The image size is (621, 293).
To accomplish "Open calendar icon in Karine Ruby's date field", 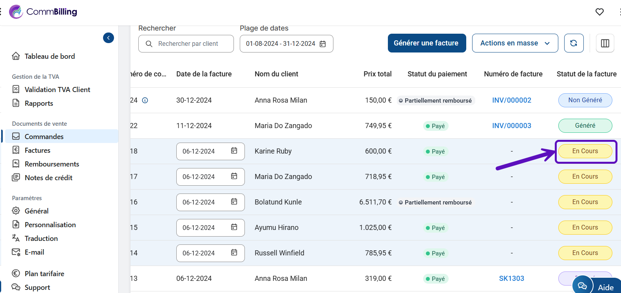I will (234, 151).
